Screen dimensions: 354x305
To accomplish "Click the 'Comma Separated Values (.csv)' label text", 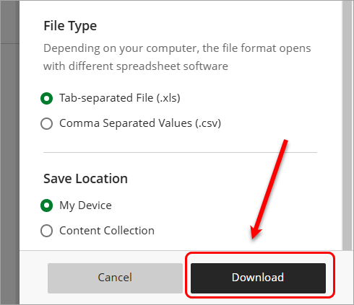I will tap(140, 123).
